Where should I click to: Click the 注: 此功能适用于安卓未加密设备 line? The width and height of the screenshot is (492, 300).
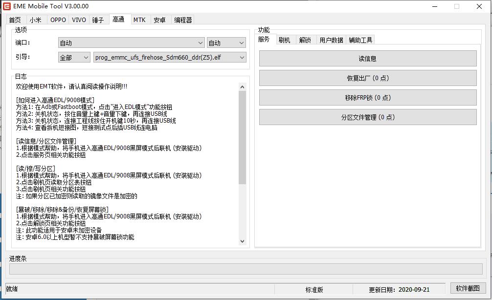[59, 231]
